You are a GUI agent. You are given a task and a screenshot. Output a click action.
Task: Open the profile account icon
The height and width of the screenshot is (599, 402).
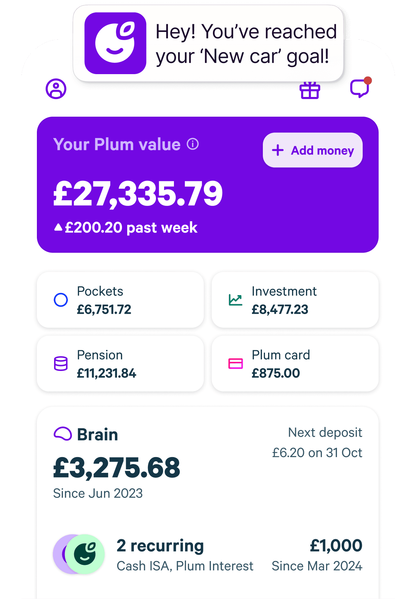[x=56, y=89]
